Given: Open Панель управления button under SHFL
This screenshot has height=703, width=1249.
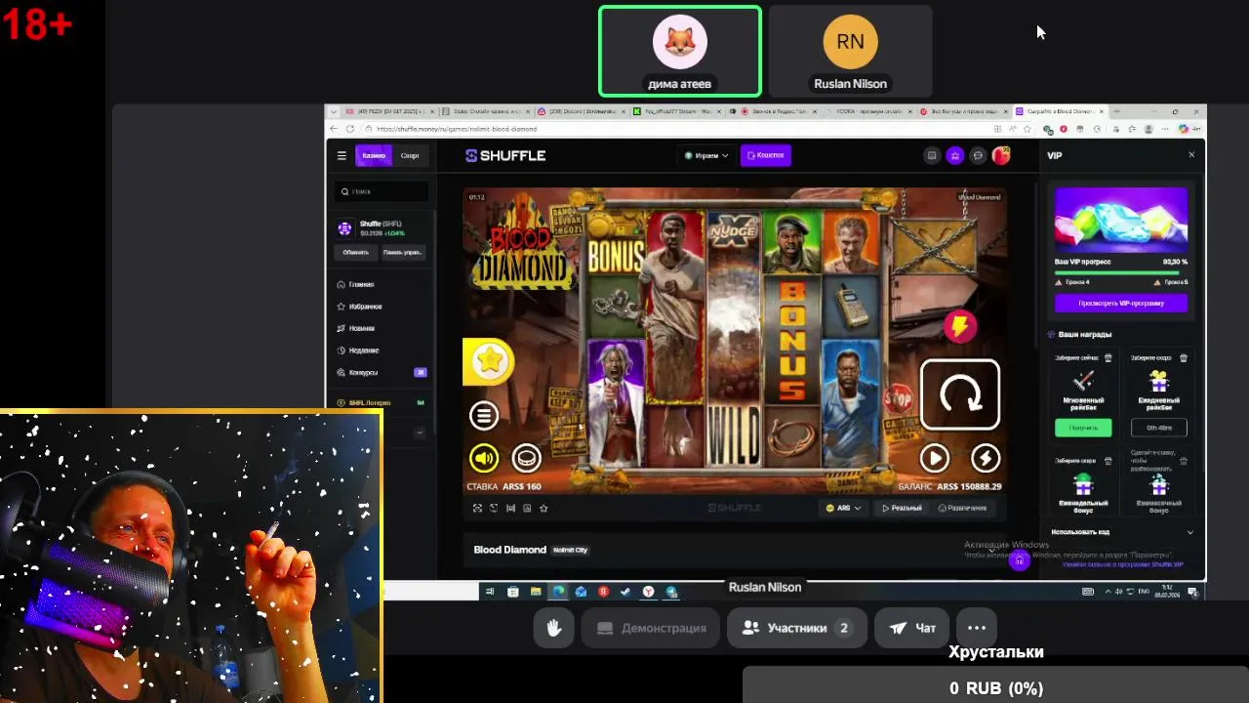Looking at the screenshot, I should tap(402, 252).
